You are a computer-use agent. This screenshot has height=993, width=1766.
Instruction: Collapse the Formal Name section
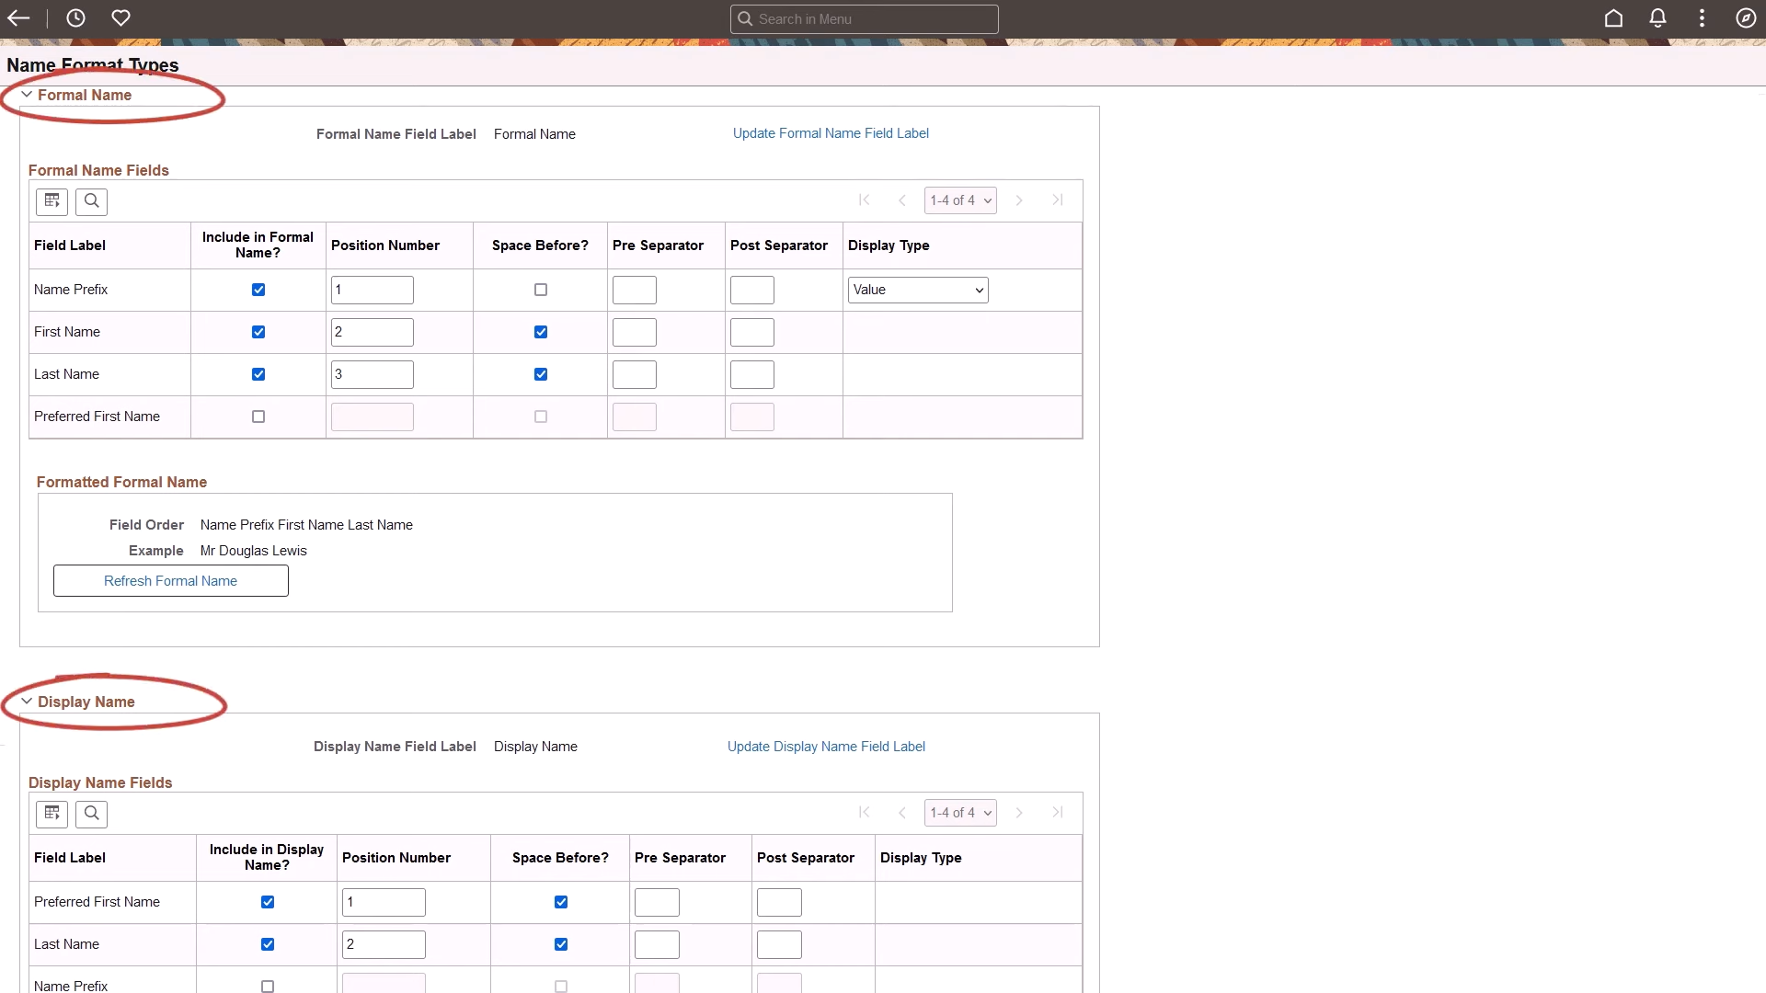(x=27, y=95)
